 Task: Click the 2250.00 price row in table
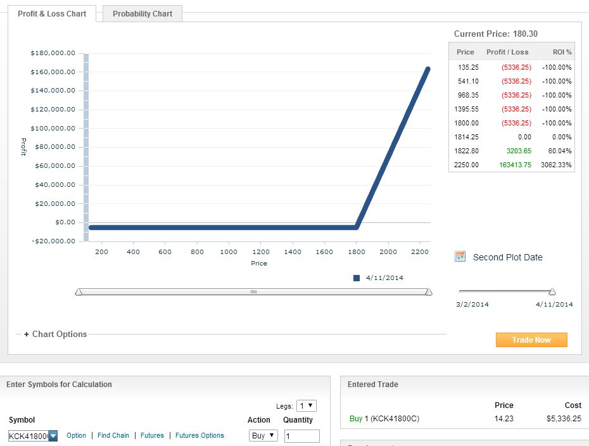512,165
